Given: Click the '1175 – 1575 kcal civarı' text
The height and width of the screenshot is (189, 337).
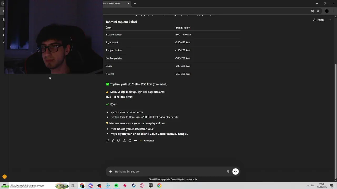Looking at the screenshot, I should point(119,97).
